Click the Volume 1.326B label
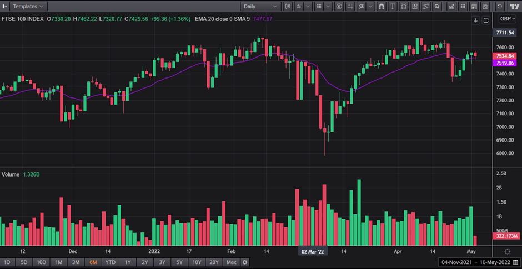The width and height of the screenshot is (522, 269). point(21,174)
